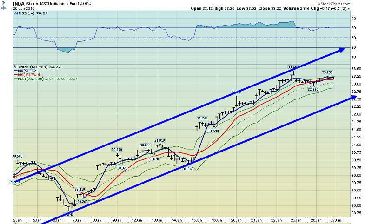Screen dimensions: 372x224
Task: Click the MA(15) 33.14 legend entry
Action: 27,75
